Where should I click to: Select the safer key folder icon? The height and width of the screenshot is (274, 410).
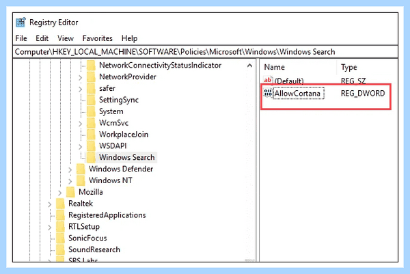[91, 88]
